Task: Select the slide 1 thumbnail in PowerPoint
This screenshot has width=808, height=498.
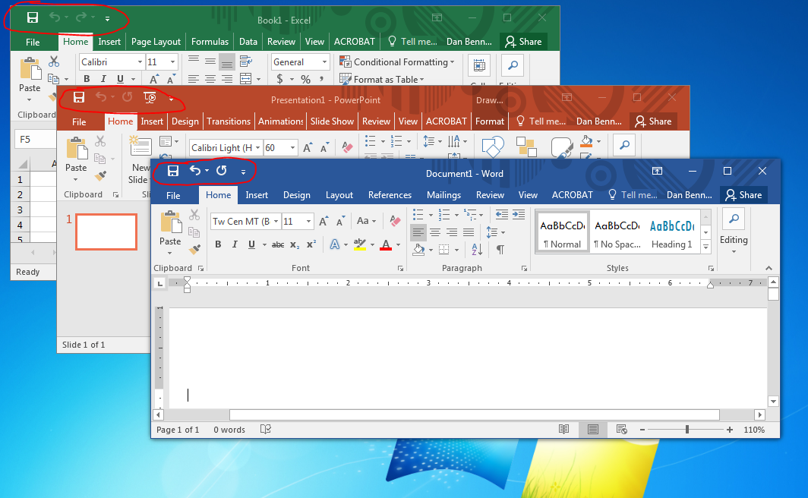Action: click(106, 232)
